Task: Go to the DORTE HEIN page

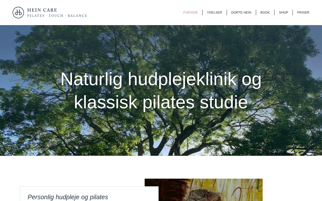Action: (241, 13)
